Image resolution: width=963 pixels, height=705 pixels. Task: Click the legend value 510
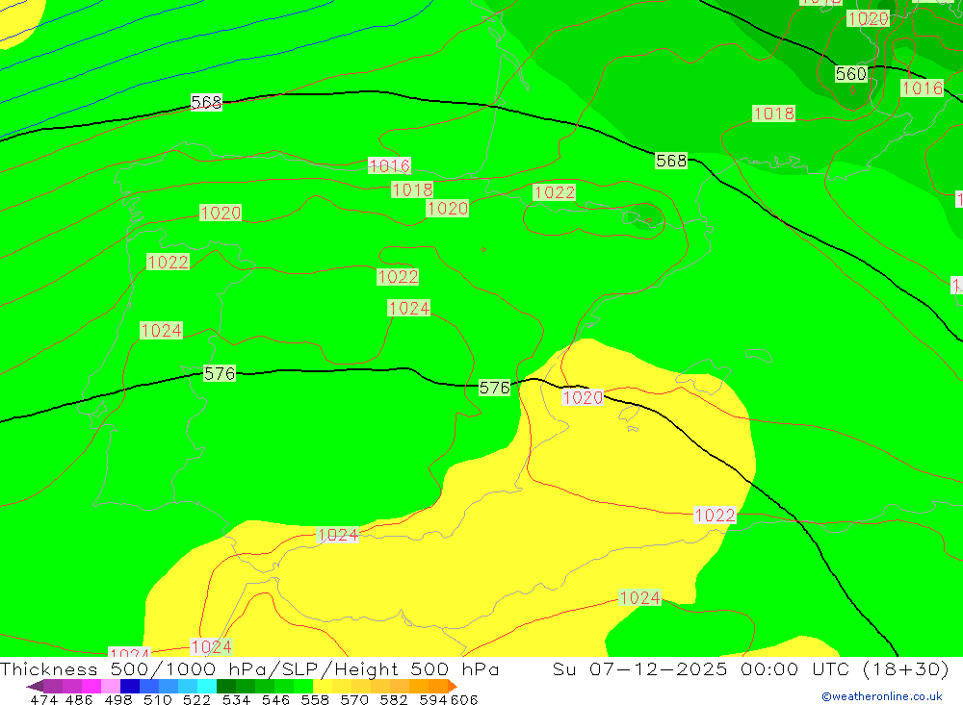coord(158,699)
